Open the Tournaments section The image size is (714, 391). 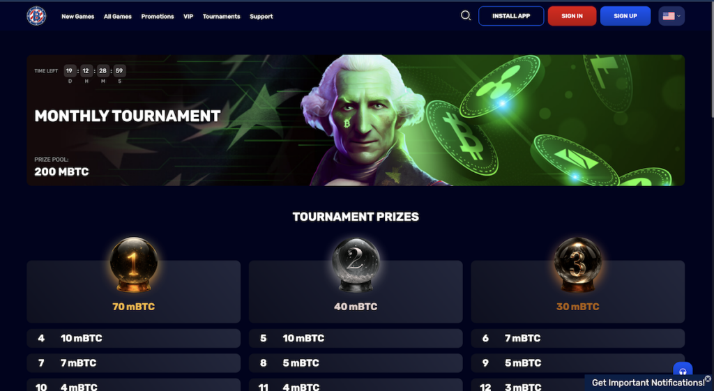coord(221,17)
